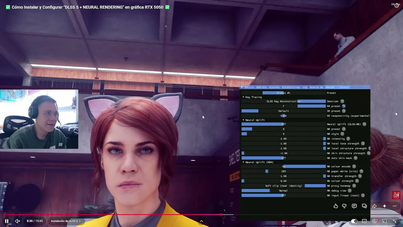Open the three-dot more actions menu

pos(394,206)
